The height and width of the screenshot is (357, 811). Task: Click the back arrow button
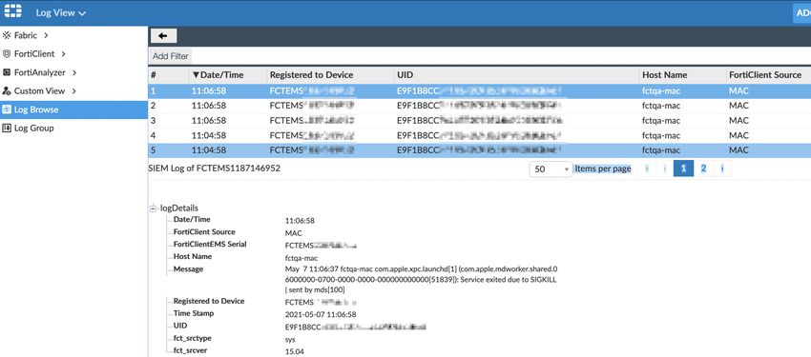click(163, 35)
